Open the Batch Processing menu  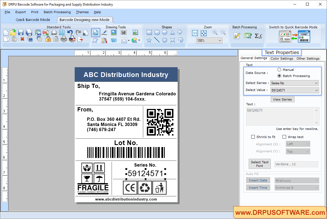57,12
